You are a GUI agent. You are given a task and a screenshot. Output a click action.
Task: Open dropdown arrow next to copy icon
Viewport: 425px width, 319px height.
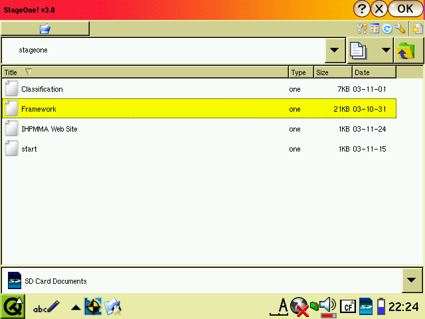386,50
